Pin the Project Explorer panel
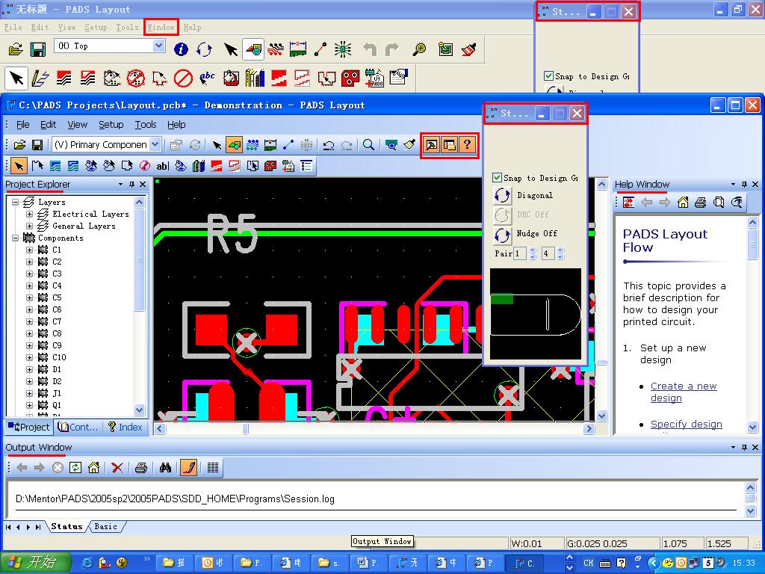The image size is (765, 574). click(x=131, y=184)
